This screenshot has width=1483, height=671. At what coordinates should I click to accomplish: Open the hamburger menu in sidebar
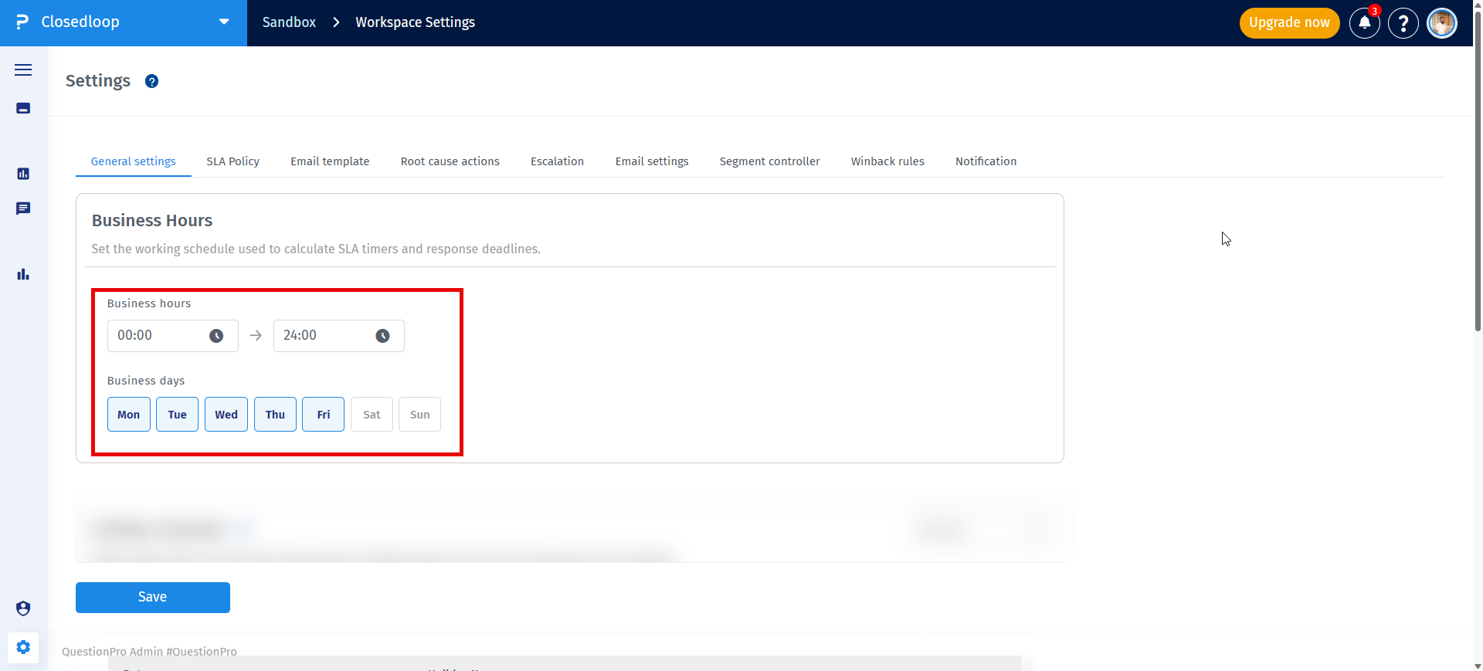click(x=23, y=69)
